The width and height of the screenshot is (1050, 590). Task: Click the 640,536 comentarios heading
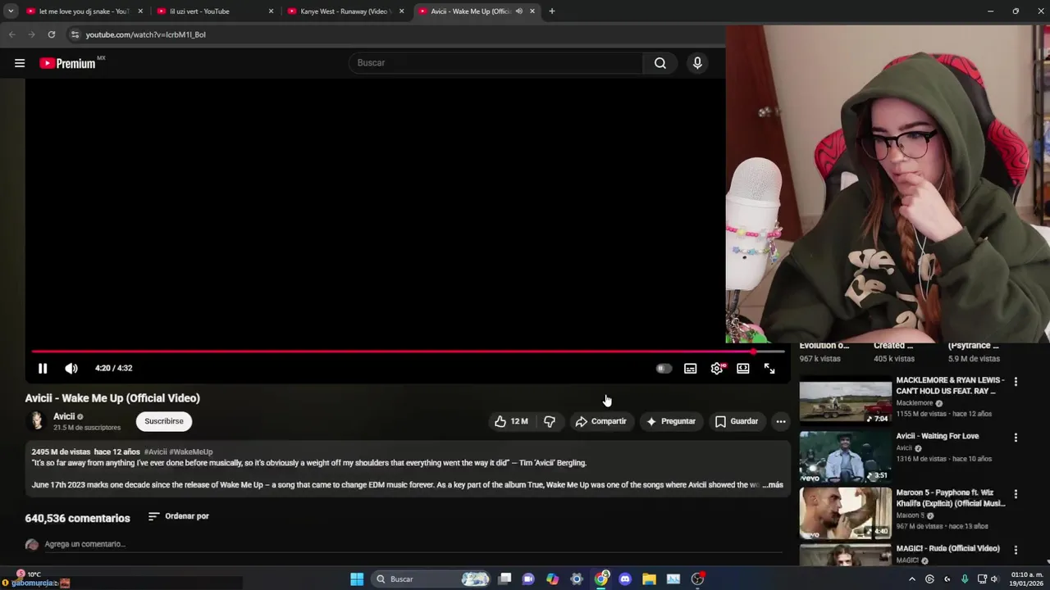coord(77,518)
